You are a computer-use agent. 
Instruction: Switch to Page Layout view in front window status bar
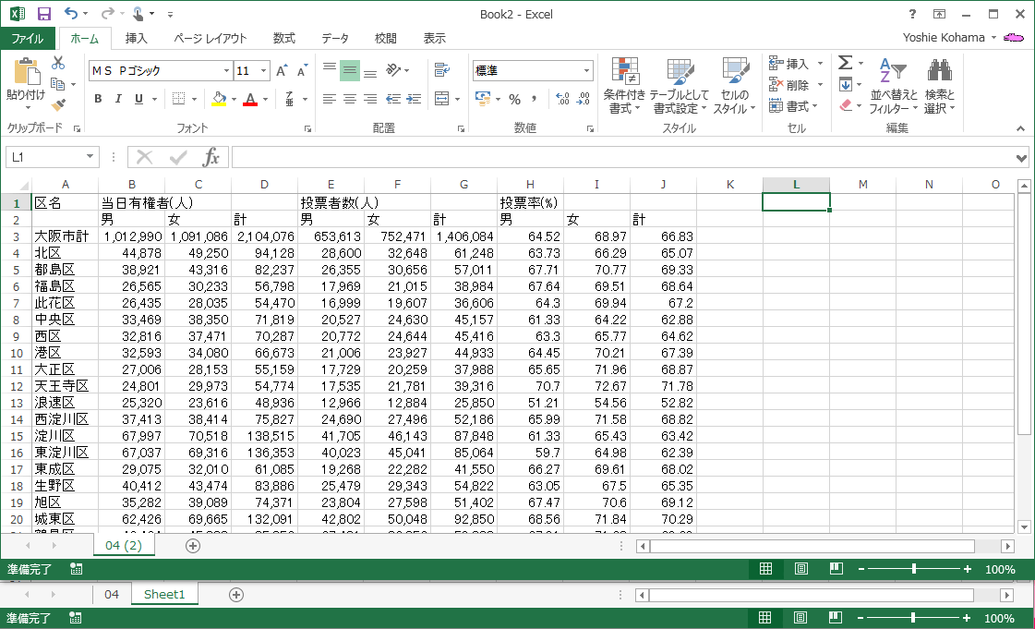(801, 569)
